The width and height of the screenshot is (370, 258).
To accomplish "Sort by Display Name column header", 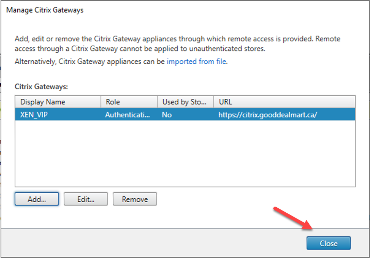I will [43, 102].
